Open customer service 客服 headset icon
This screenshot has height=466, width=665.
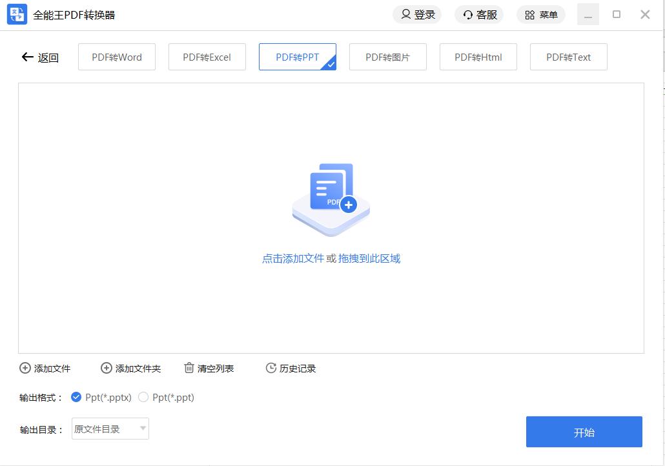point(468,15)
